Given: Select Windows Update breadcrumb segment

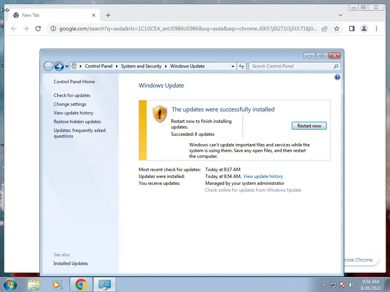Looking at the screenshot, I should point(187,66).
